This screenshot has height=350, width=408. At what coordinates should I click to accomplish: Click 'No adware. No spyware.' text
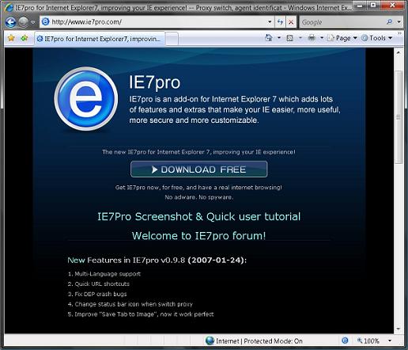click(199, 197)
